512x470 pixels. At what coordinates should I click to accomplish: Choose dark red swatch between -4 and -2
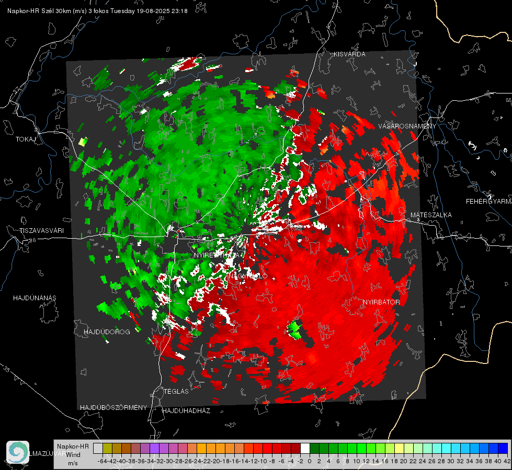point(296,449)
